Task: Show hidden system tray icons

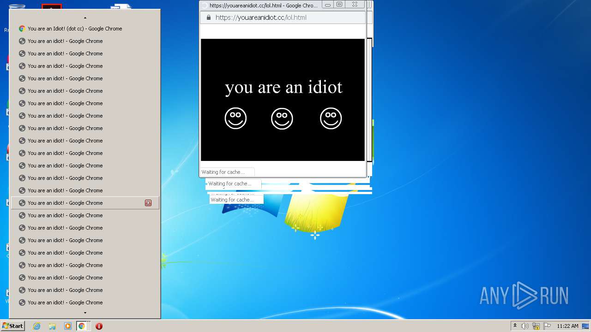Action: (x=515, y=326)
